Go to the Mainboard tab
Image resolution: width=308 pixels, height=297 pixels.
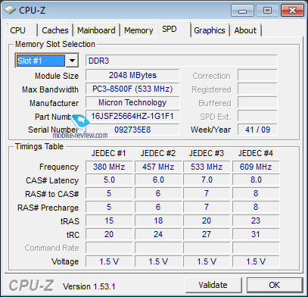coord(96,30)
